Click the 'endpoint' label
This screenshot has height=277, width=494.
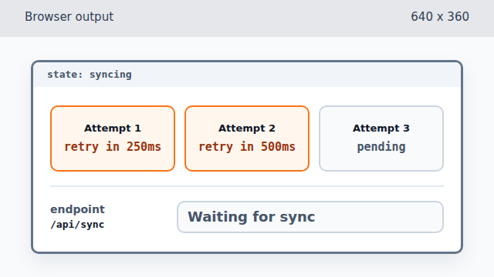click(77, 209)
